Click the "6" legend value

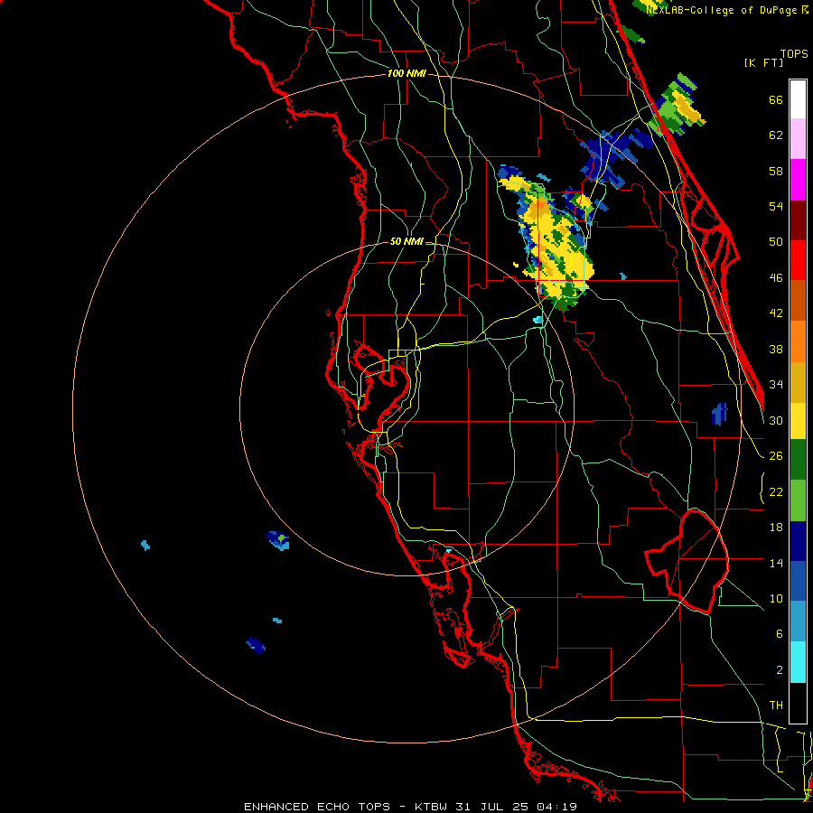click(x=779, y=633)
